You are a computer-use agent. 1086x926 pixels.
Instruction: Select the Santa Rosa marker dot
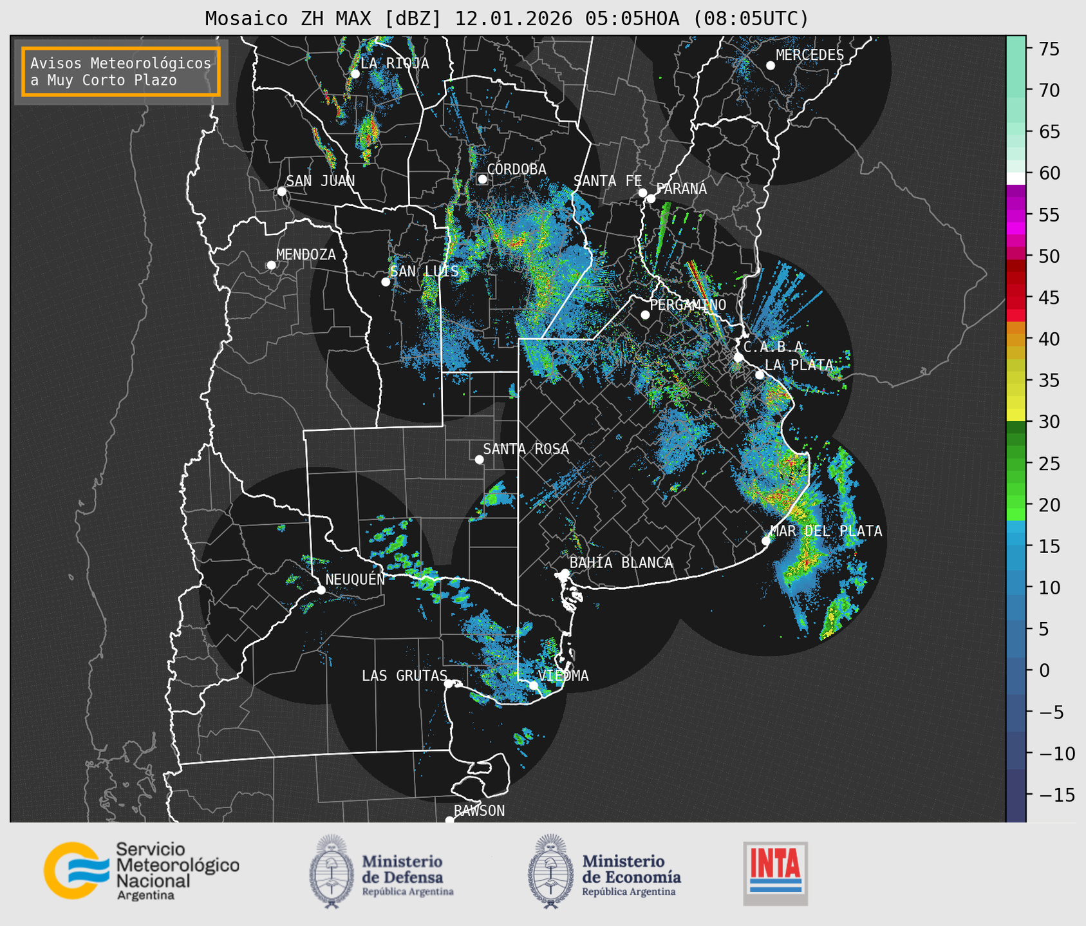pyautogui.click(x=479, y=459)
